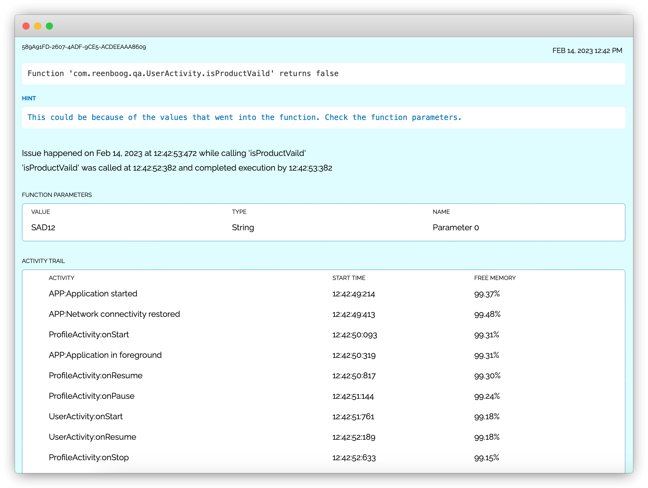Click the HINT heading label
Screen dimensions: 648x488
tap(29, 99)
